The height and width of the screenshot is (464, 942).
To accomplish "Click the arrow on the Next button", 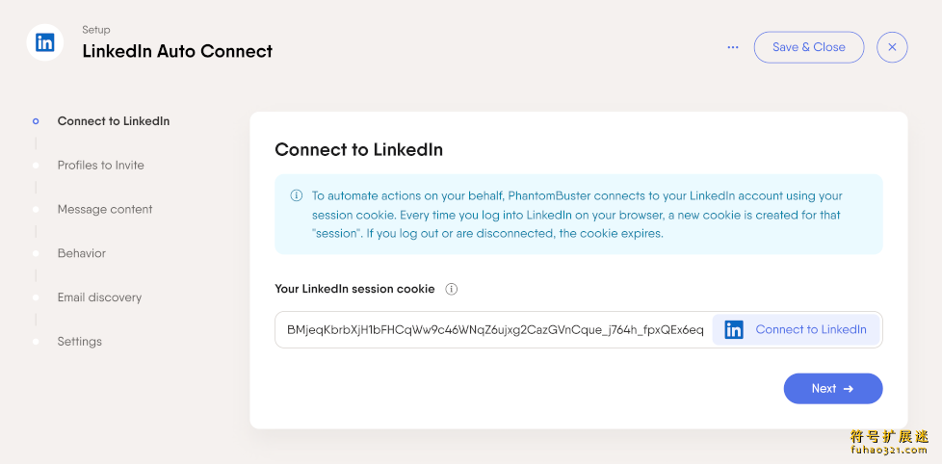I will coord(849,389).
